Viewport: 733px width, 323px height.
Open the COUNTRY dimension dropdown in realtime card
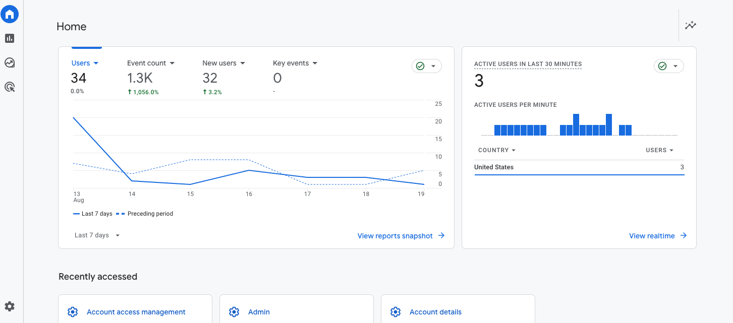[496, 150]
